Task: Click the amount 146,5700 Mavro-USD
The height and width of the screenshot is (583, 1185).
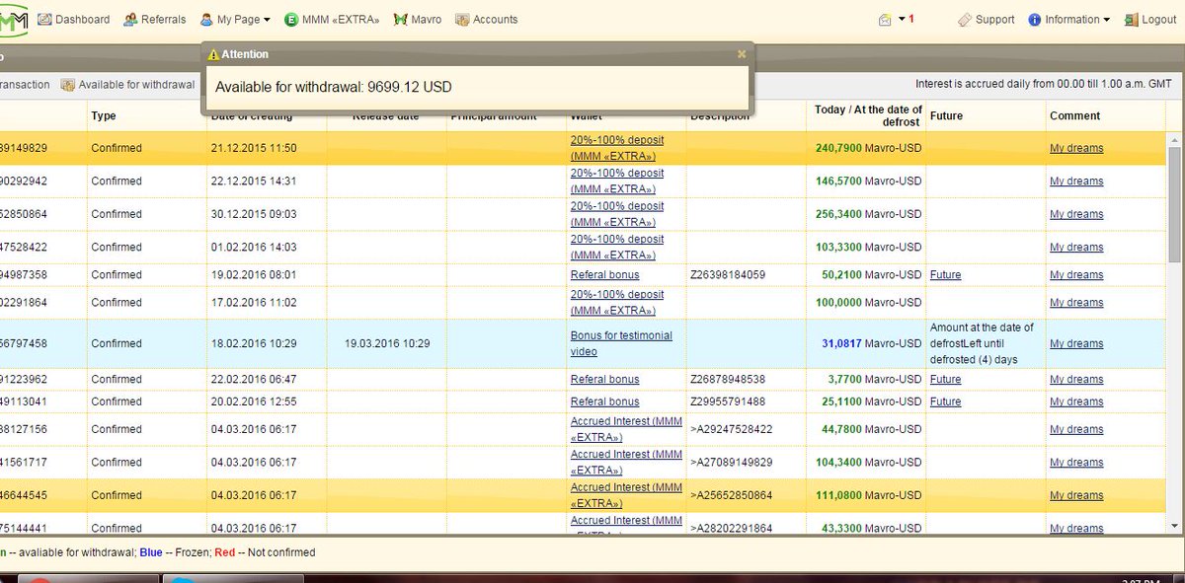Action: (869, 182)
